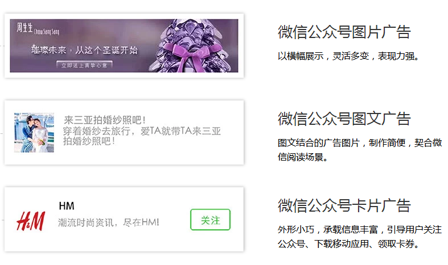Click the 穿着婚纱去旅行 ad description text
The height and width of the screenshot is (265, 448).
click(142, 136)
